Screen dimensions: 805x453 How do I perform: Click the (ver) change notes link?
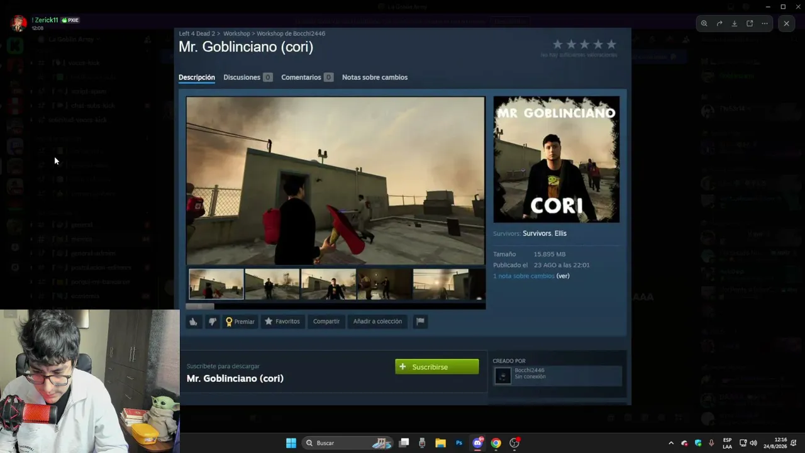pyautogui.click(x=563, y=276)
